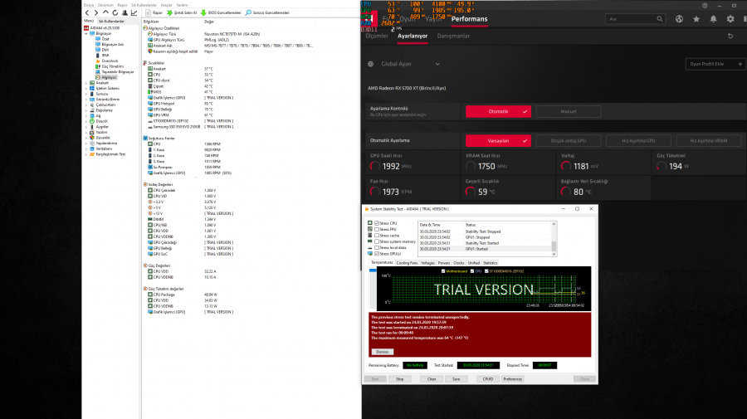This screenshot has width=747, height=419.
Task: Open the Danışmanlar tab in Radeon
Action: 453,37
